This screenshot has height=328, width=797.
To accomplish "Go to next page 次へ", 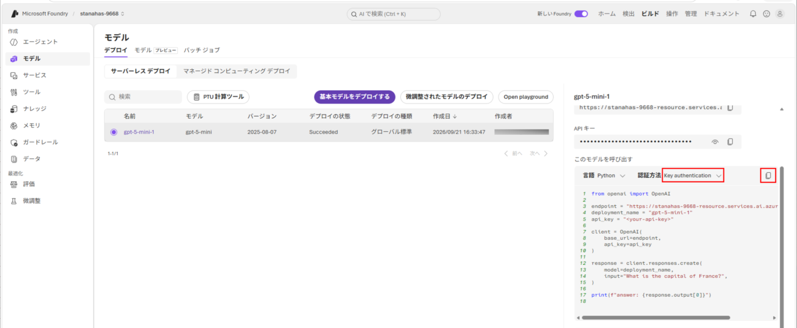I will coord(539,153).
